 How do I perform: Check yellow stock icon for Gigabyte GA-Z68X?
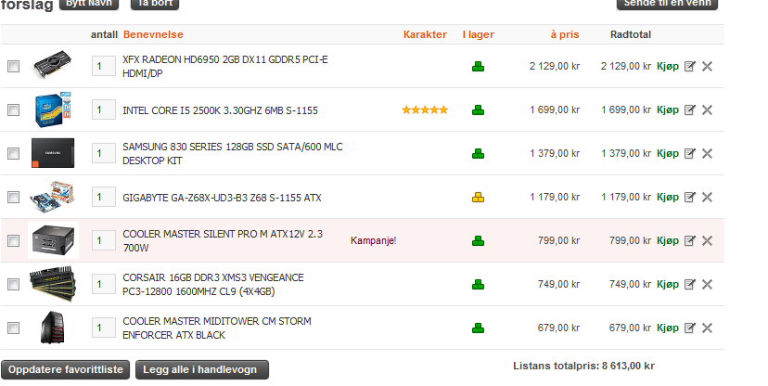(x=478, y=198)
